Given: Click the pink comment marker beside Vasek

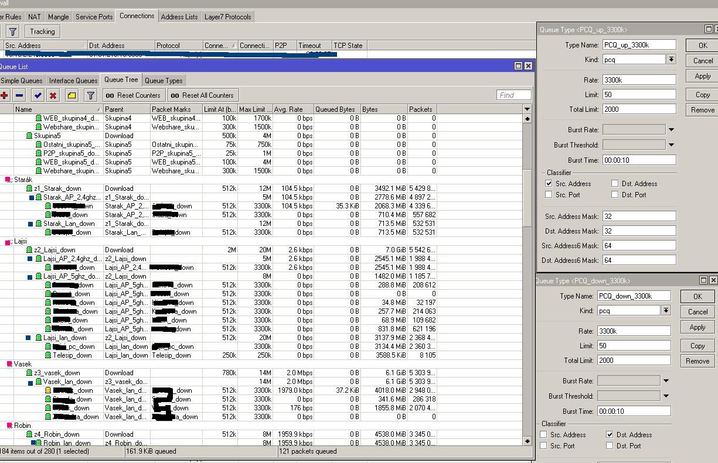Looking at the screenshot, I should [9, 364].
